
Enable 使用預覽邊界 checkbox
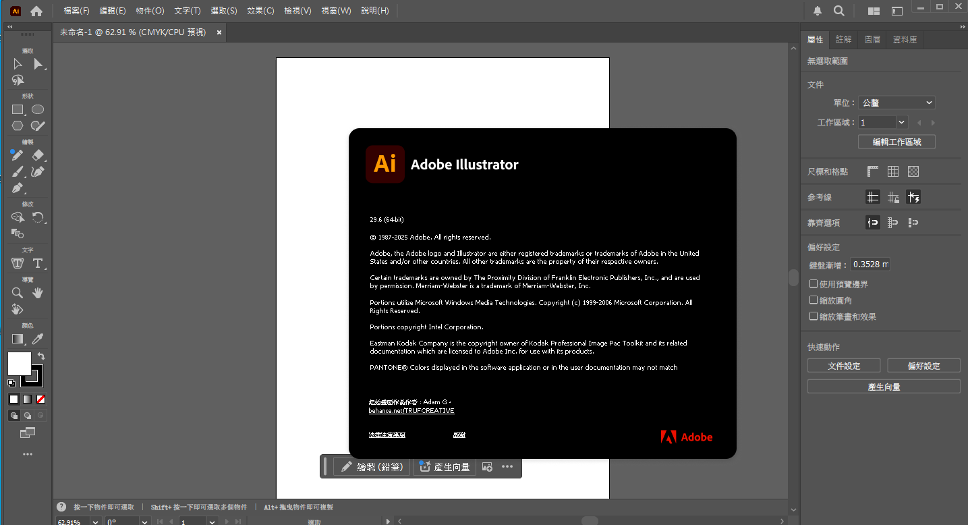point(814,284)
